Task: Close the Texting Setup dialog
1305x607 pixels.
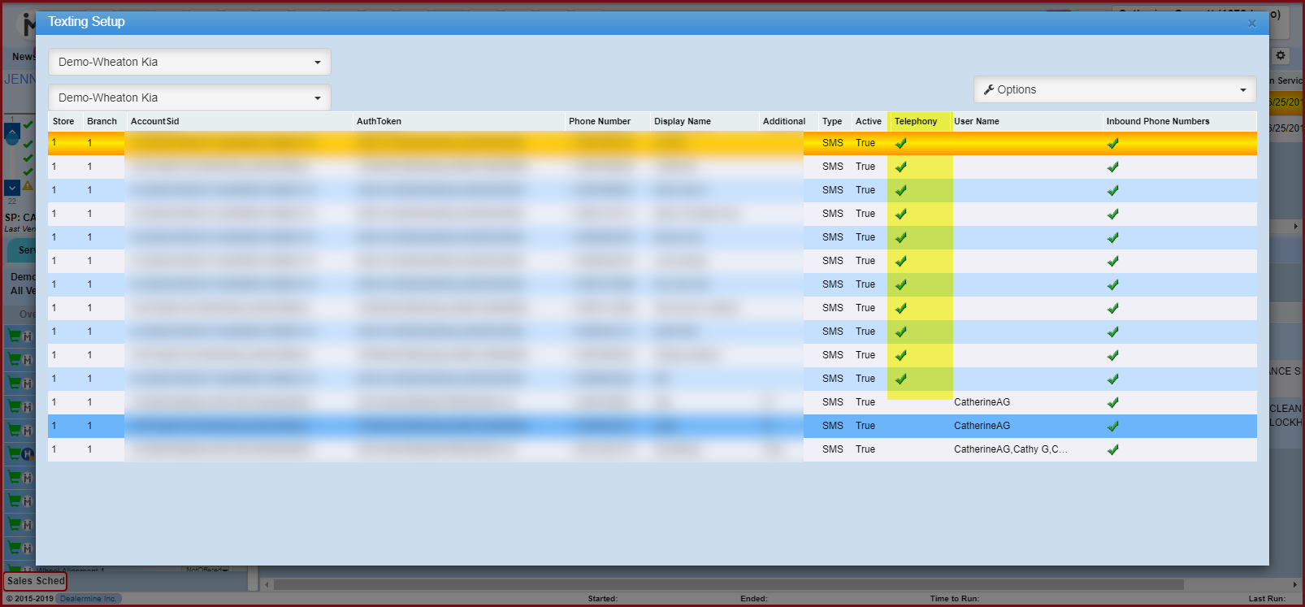Action: [1251, 24]
